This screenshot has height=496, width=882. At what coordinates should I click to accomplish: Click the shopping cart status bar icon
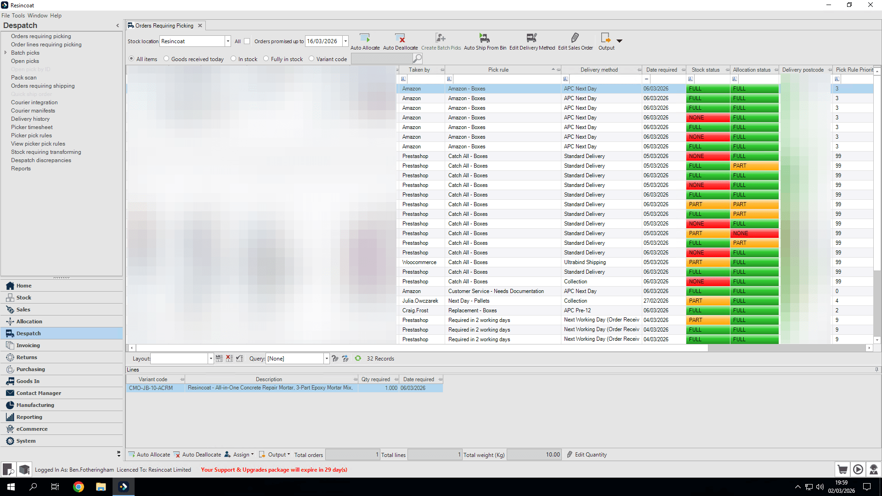pyautogui.click(x=842, y=469)
